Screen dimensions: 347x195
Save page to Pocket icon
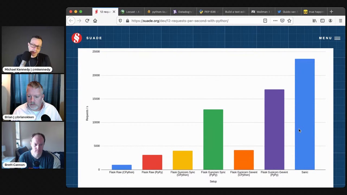(x=282, y=21)
